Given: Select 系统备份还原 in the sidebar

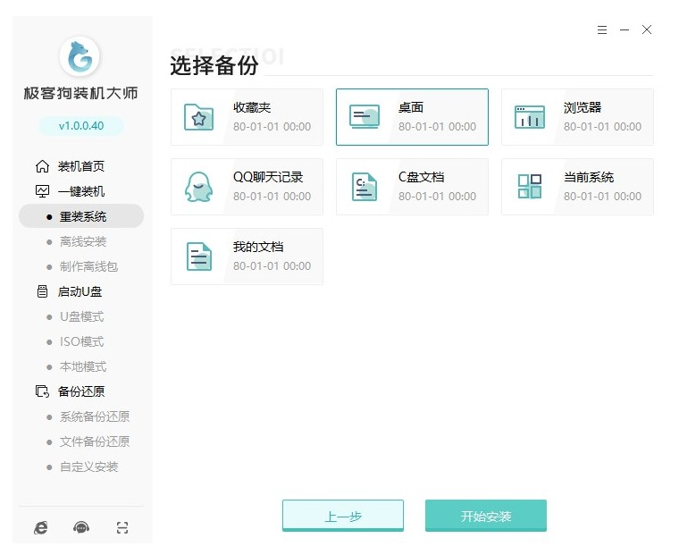Looking at the screenshot, I should coord(94,416).
